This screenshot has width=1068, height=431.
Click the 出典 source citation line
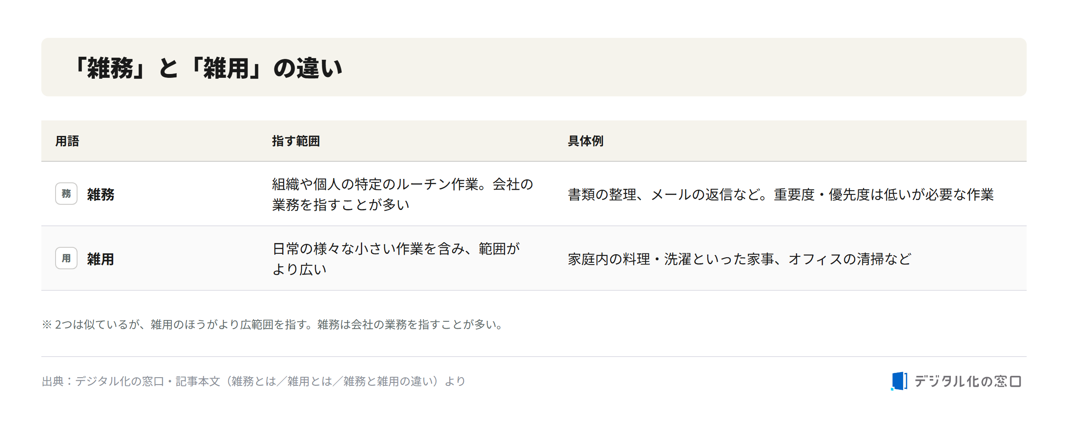click(x=254, y=381)
